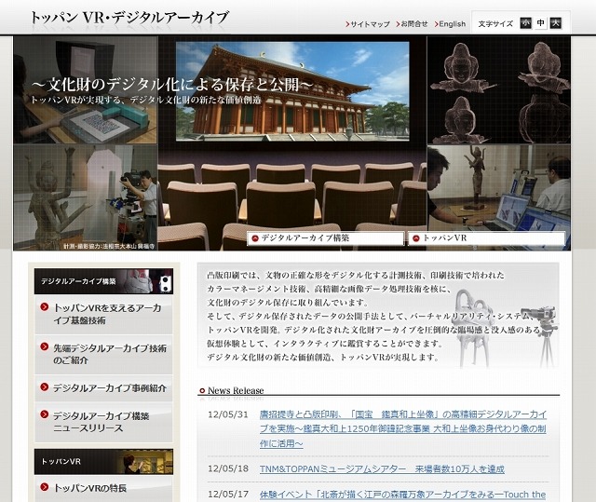596x502 pixels.
Task: Open the 12/05/17 体験イベント news link
Action: 402,495
